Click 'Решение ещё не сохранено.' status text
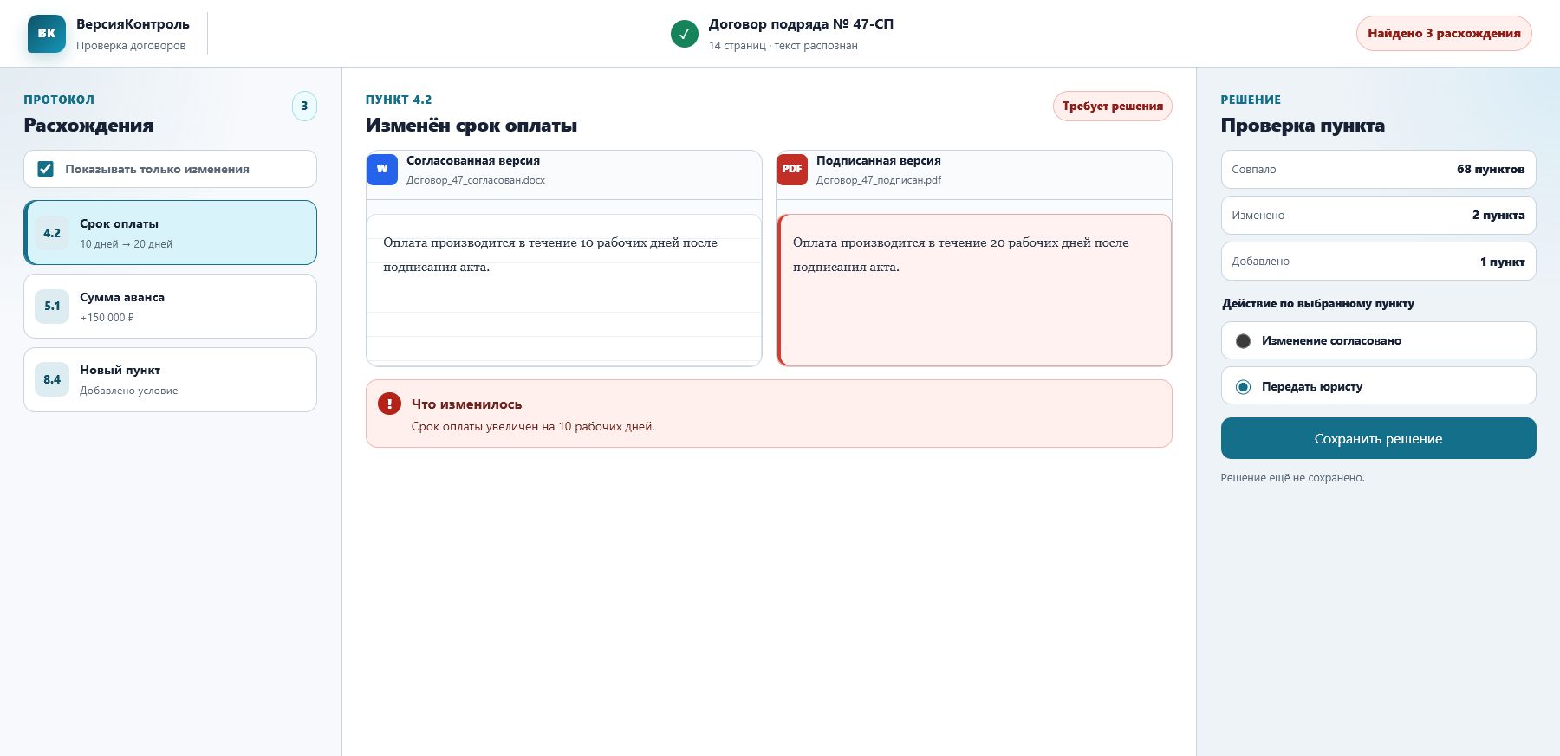This screenshot has height=756, width=1560. (x=1292, y=478)
